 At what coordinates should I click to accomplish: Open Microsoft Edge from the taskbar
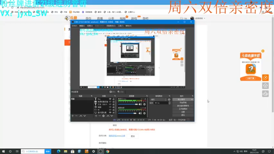[59, 151]
